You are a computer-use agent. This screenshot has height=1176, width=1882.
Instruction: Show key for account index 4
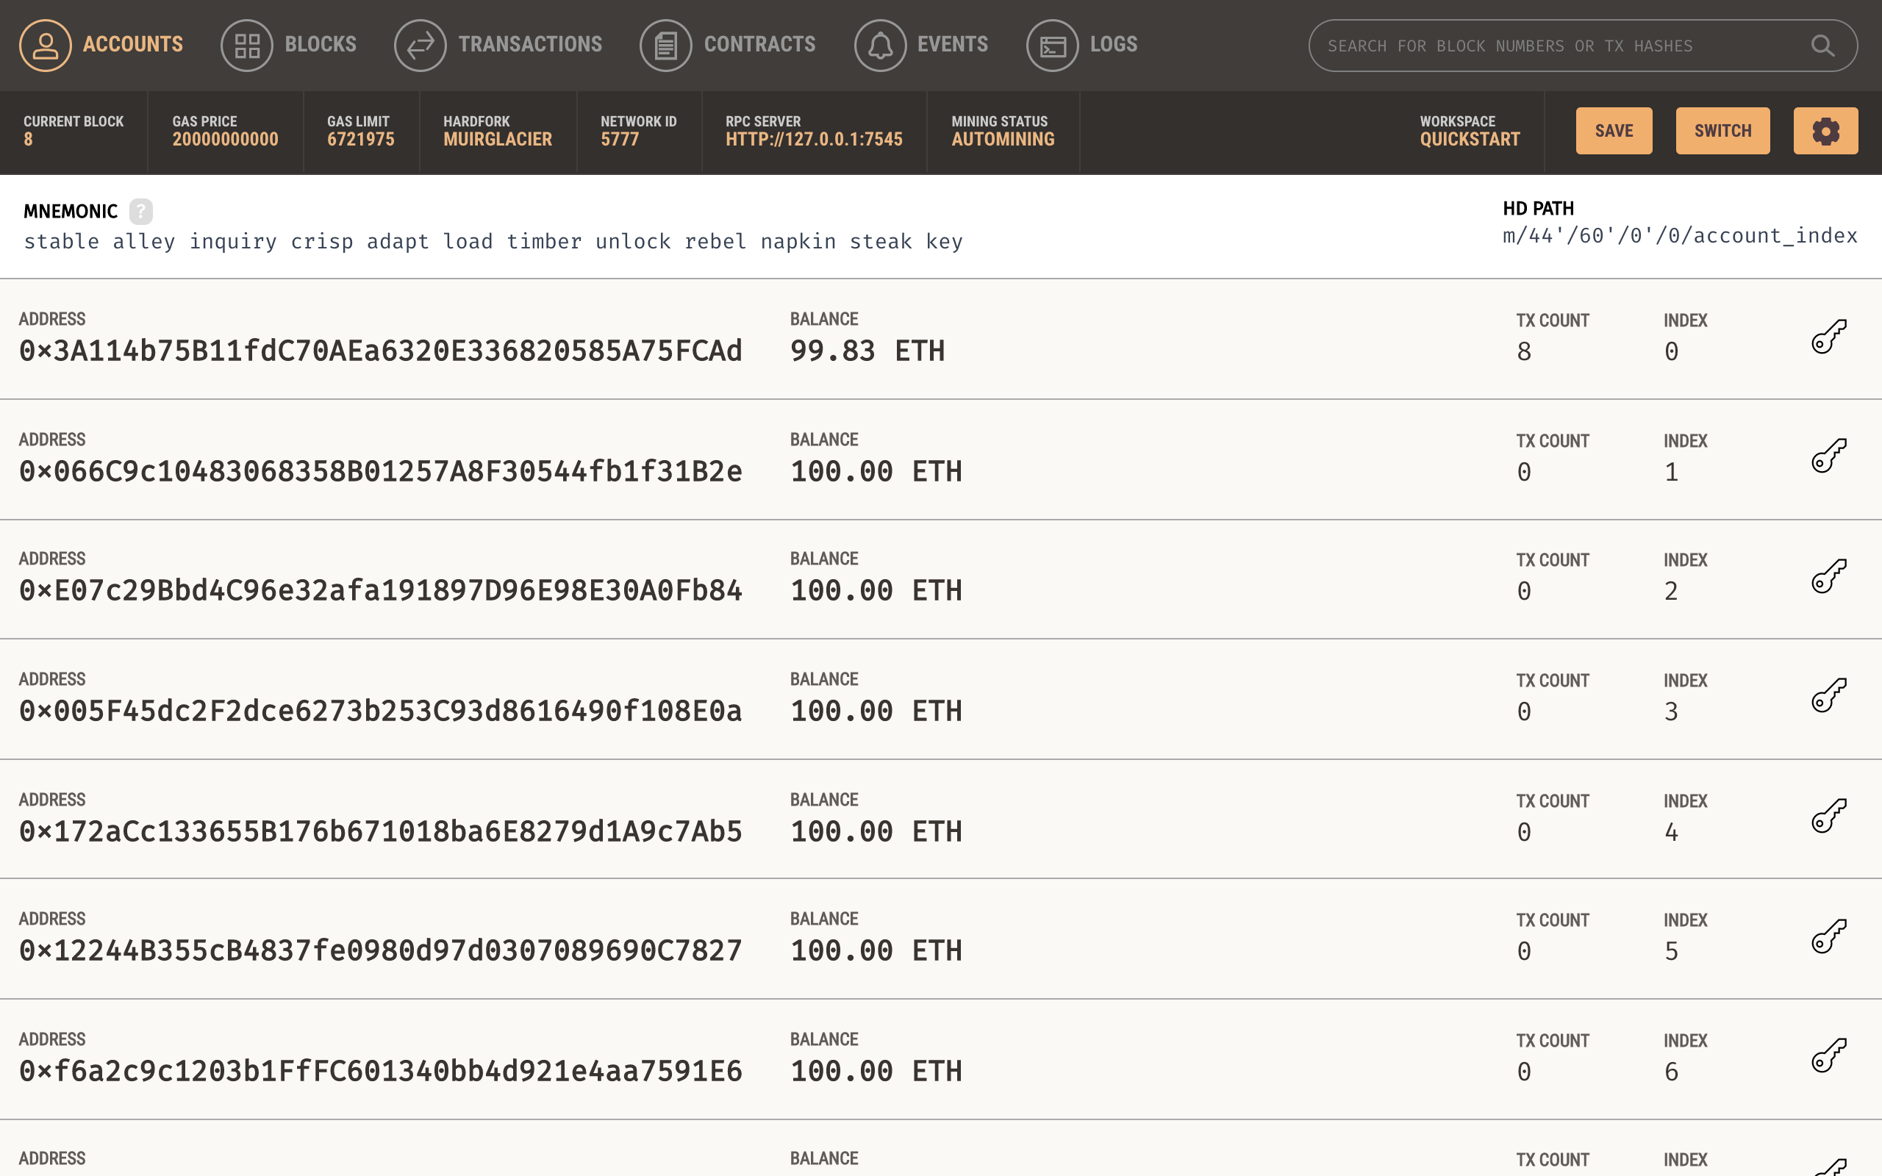pos(1828,817)
